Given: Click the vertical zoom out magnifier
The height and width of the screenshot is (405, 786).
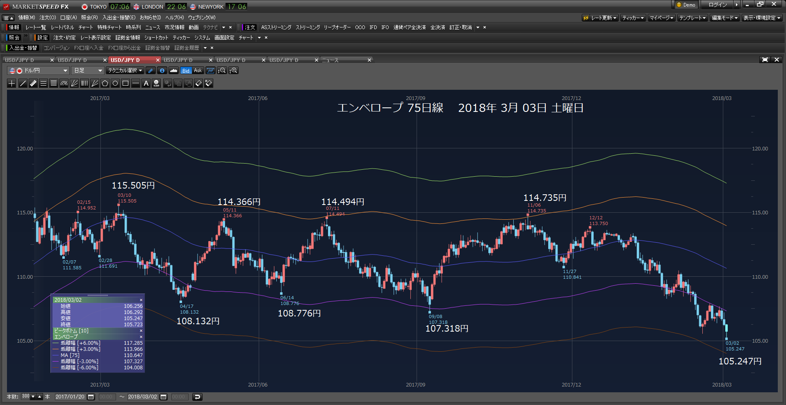Looking at the screenshot, I should click(222, 71).
